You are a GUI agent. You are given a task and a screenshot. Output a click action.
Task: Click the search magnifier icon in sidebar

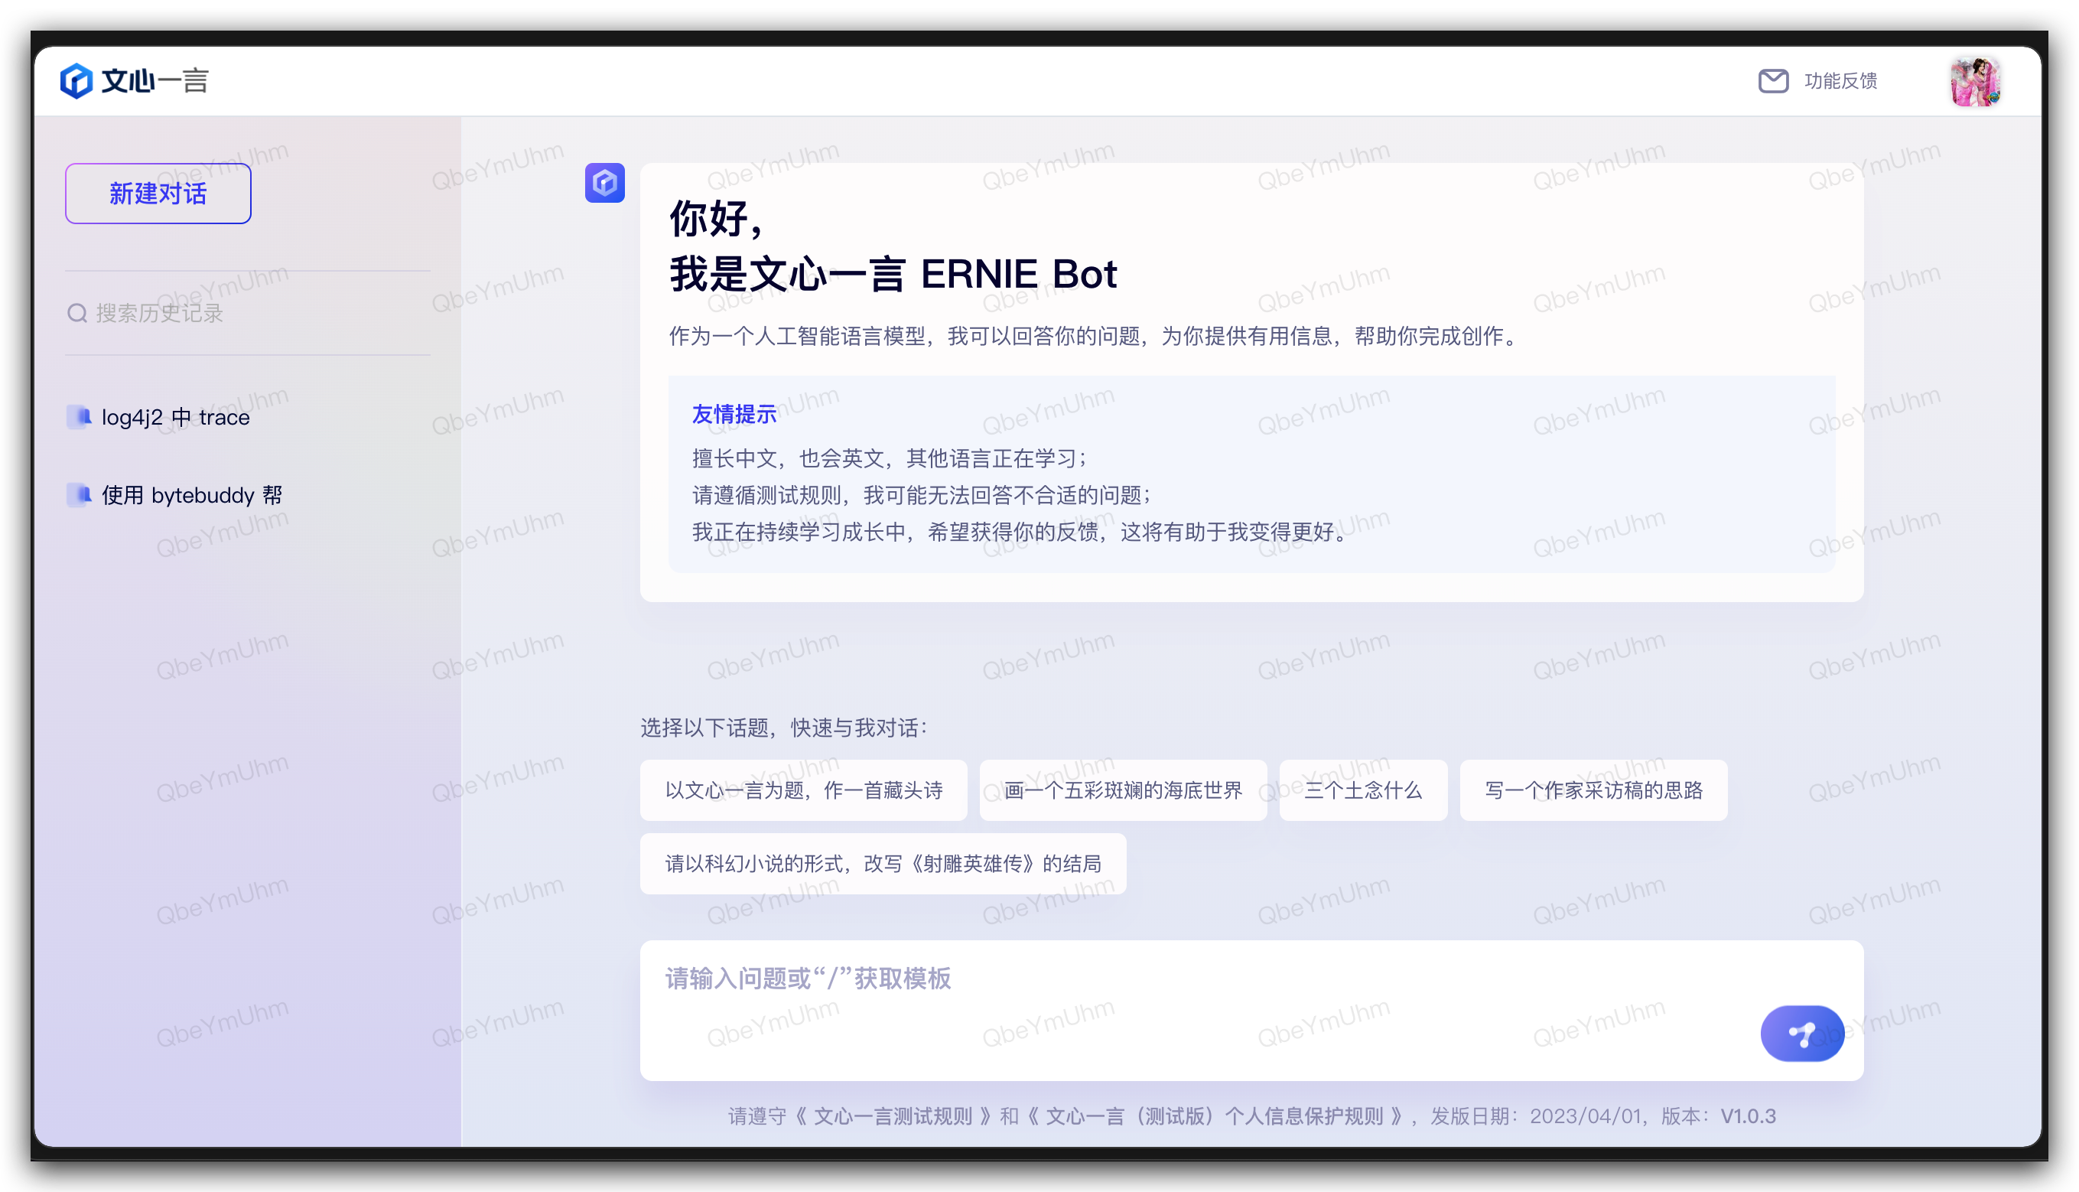(x=77, y=313)
